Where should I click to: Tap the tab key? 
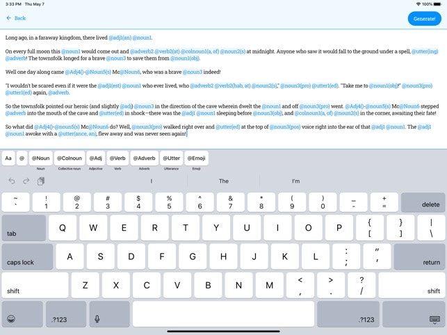point(24,228)
